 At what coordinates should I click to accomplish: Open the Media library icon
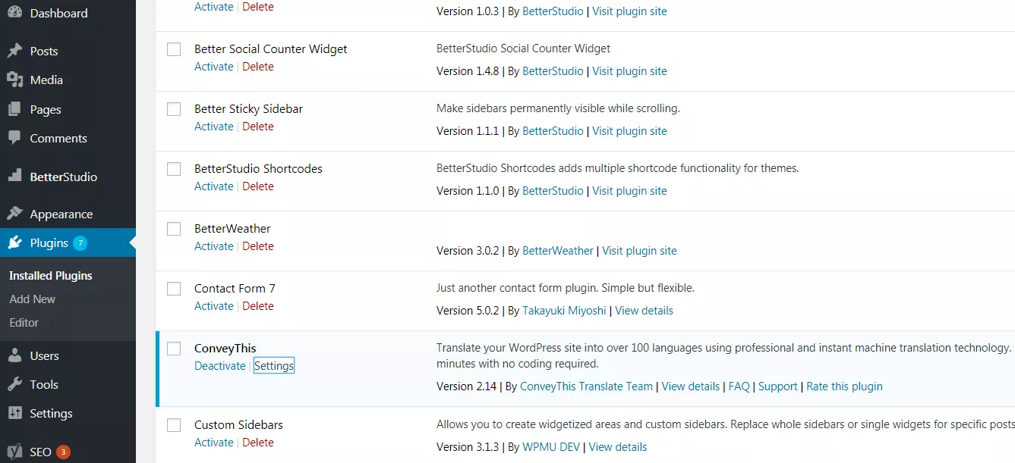(14, 80)
